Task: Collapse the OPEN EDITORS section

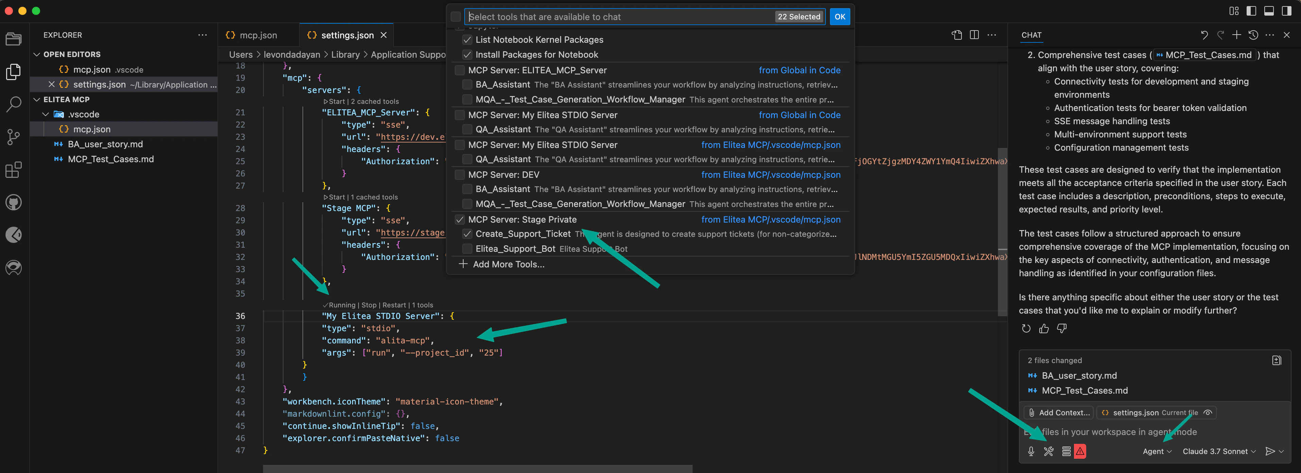Action: 37,54
